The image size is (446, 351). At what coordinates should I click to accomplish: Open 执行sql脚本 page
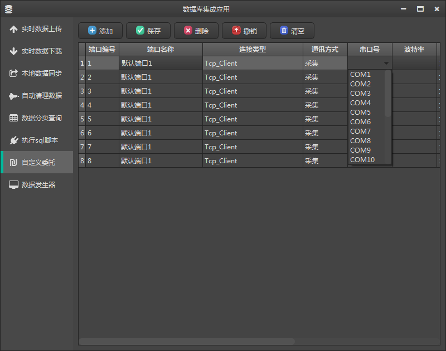coord(37,140)
